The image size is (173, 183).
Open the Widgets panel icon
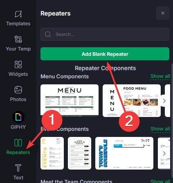(18, 64)
